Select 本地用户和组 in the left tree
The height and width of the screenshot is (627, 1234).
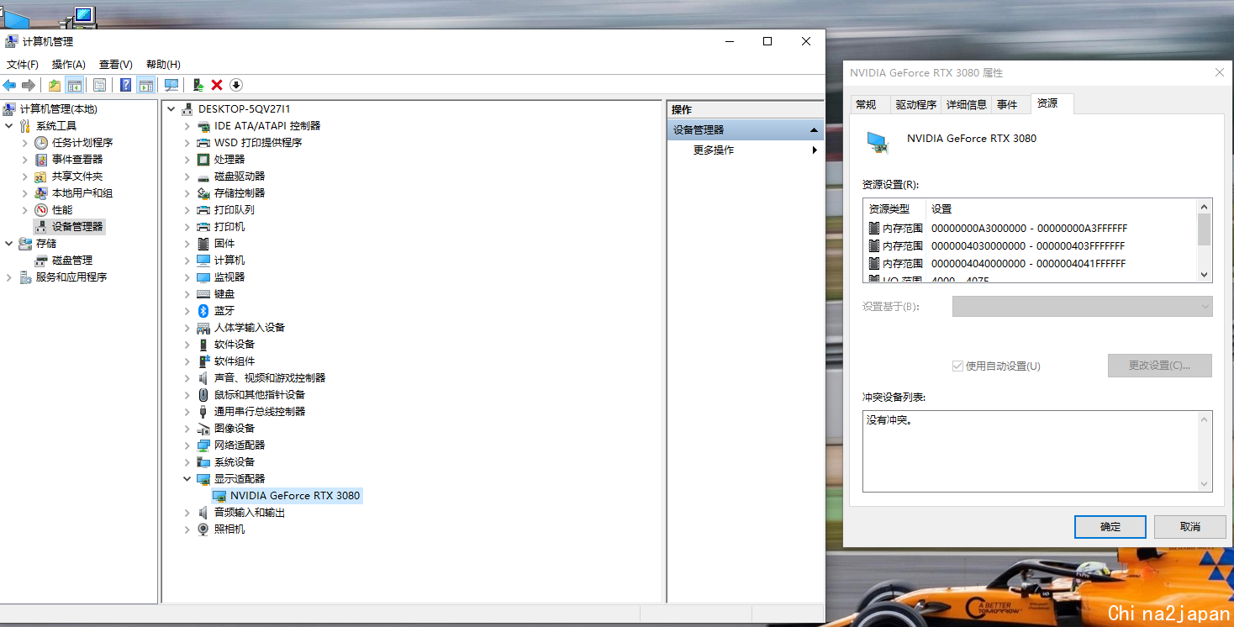click(82, 193)
